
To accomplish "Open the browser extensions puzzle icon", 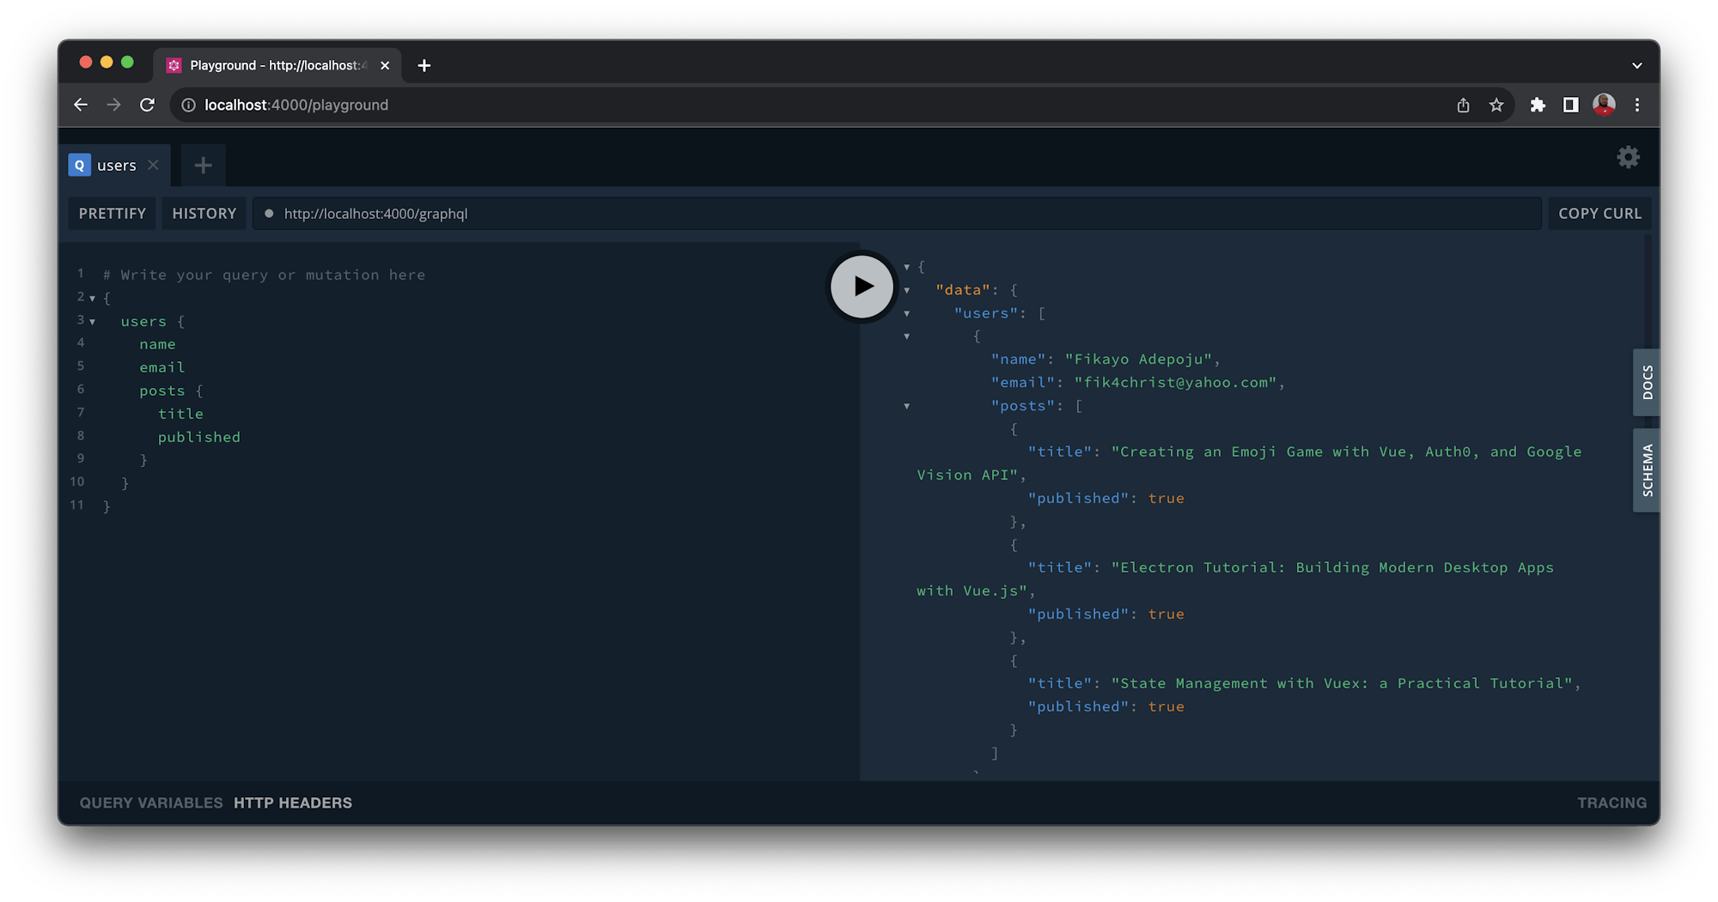I will 1537,105.
